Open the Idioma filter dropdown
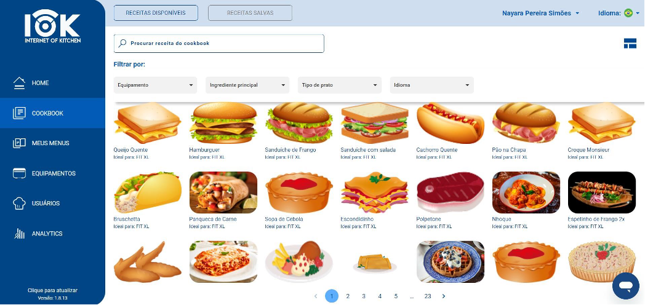Screen dimensions: 645x305 tap(432, 85)
